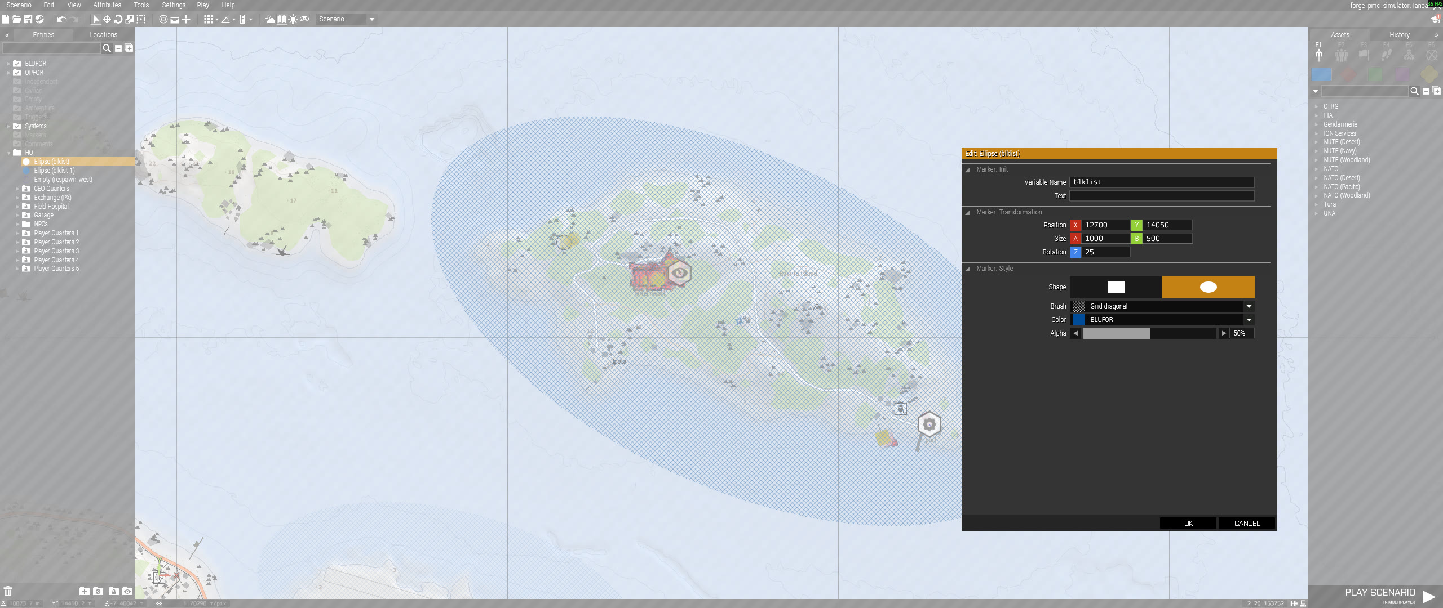
Task: Expand all entities in the list
Action: 129,48
